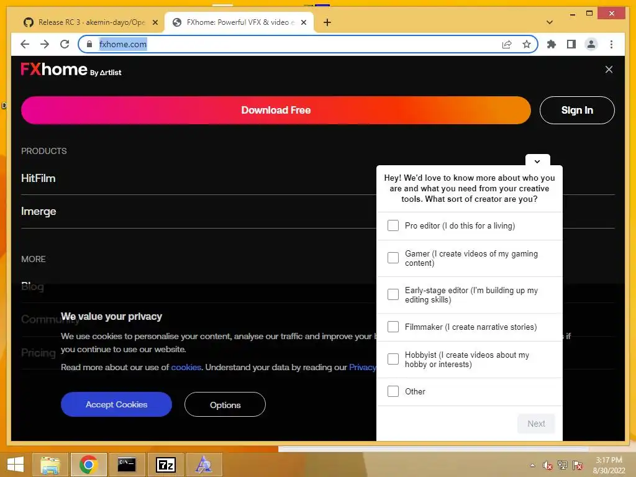Show hidden system tray icons
The width and height of the screenshot is (636, 477).
pos(532,465)
